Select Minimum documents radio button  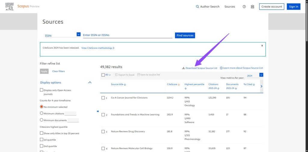click(42, 120)
